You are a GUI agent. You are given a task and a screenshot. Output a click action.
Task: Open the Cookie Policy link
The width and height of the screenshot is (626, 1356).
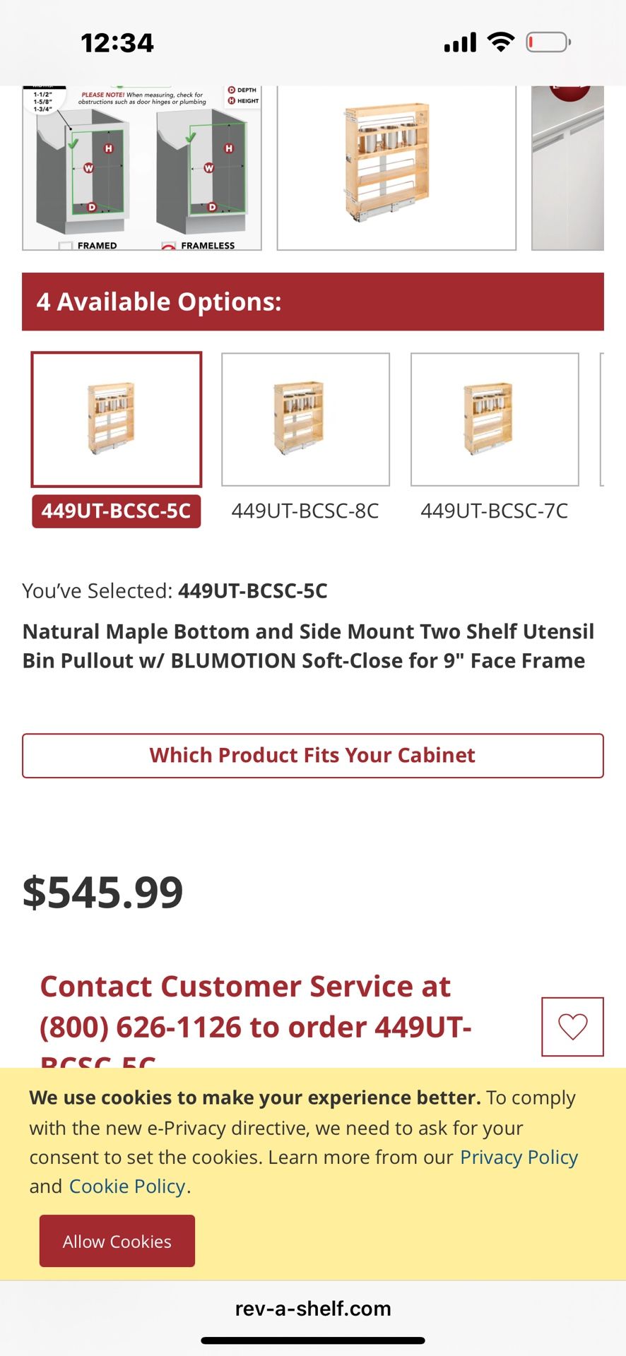point(127,1186)
